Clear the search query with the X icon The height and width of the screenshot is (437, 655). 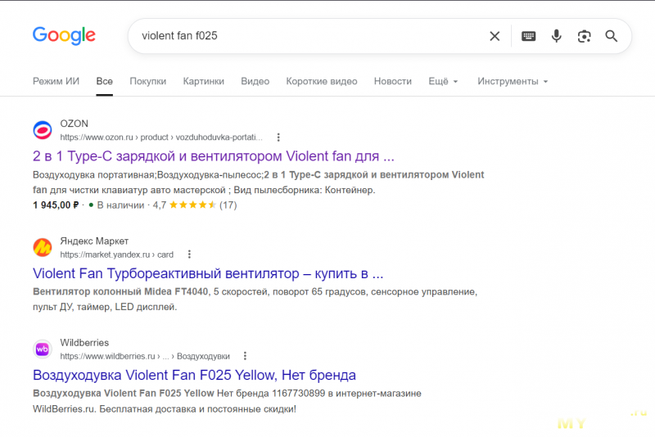coord(495,36)
